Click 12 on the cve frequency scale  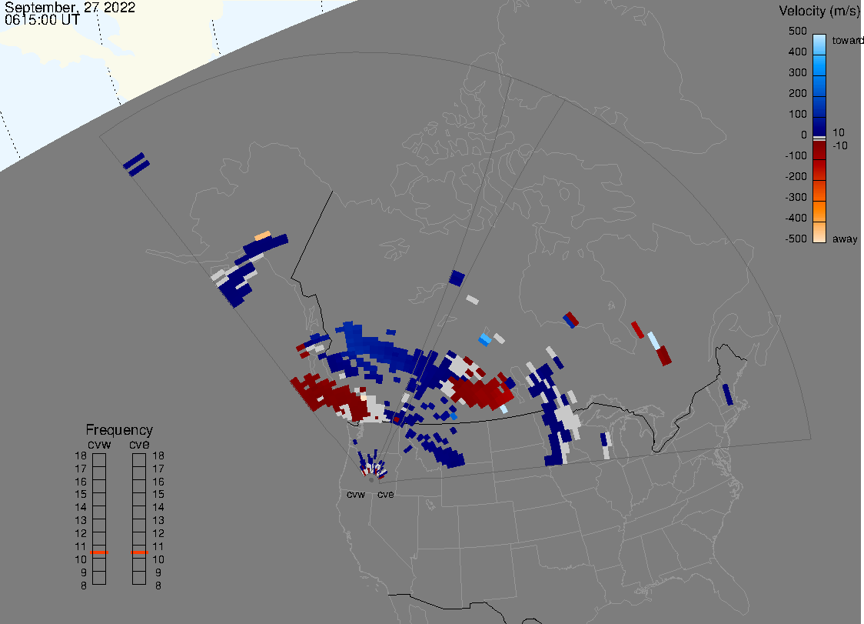pos(158,533)
